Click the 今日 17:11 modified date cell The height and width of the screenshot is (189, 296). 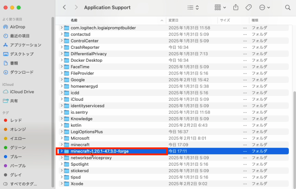tap(177, 151)
